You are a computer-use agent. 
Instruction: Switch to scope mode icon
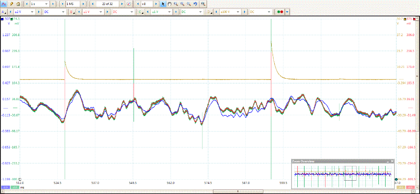click(x=4, y=3)
